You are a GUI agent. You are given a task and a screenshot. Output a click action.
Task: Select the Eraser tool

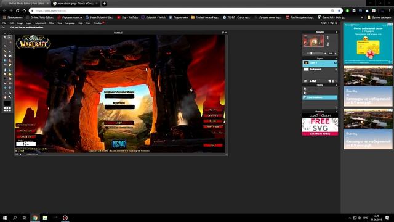(5, 56)
